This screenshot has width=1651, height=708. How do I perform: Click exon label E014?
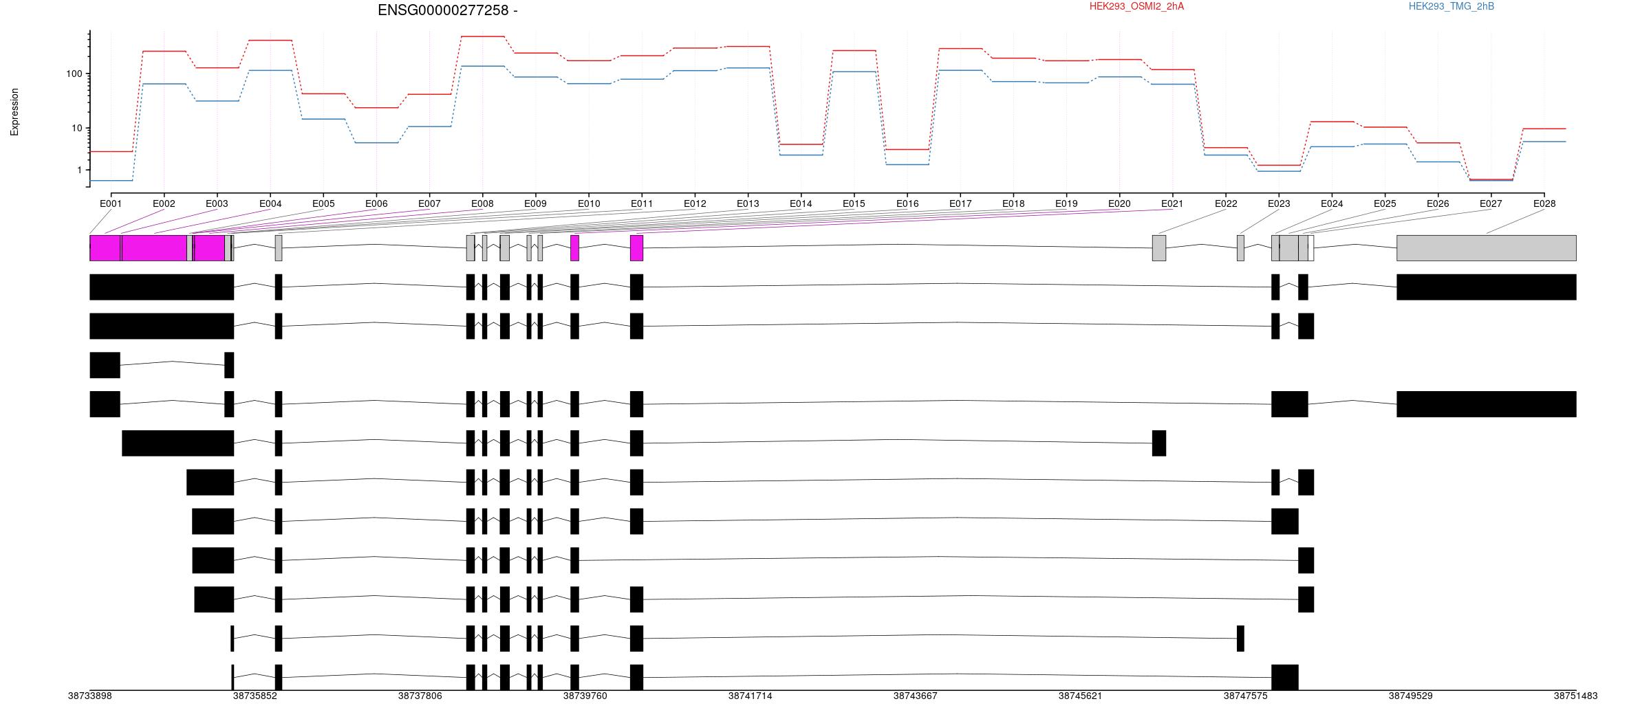pos(801,203)
